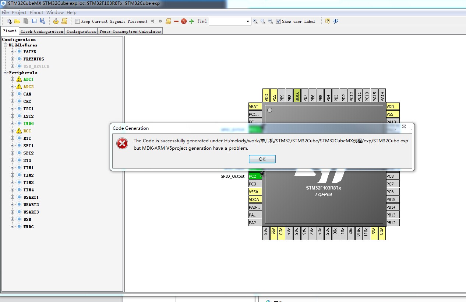
Task: Expand the SPI1 tree node
Action: point(13,146)
